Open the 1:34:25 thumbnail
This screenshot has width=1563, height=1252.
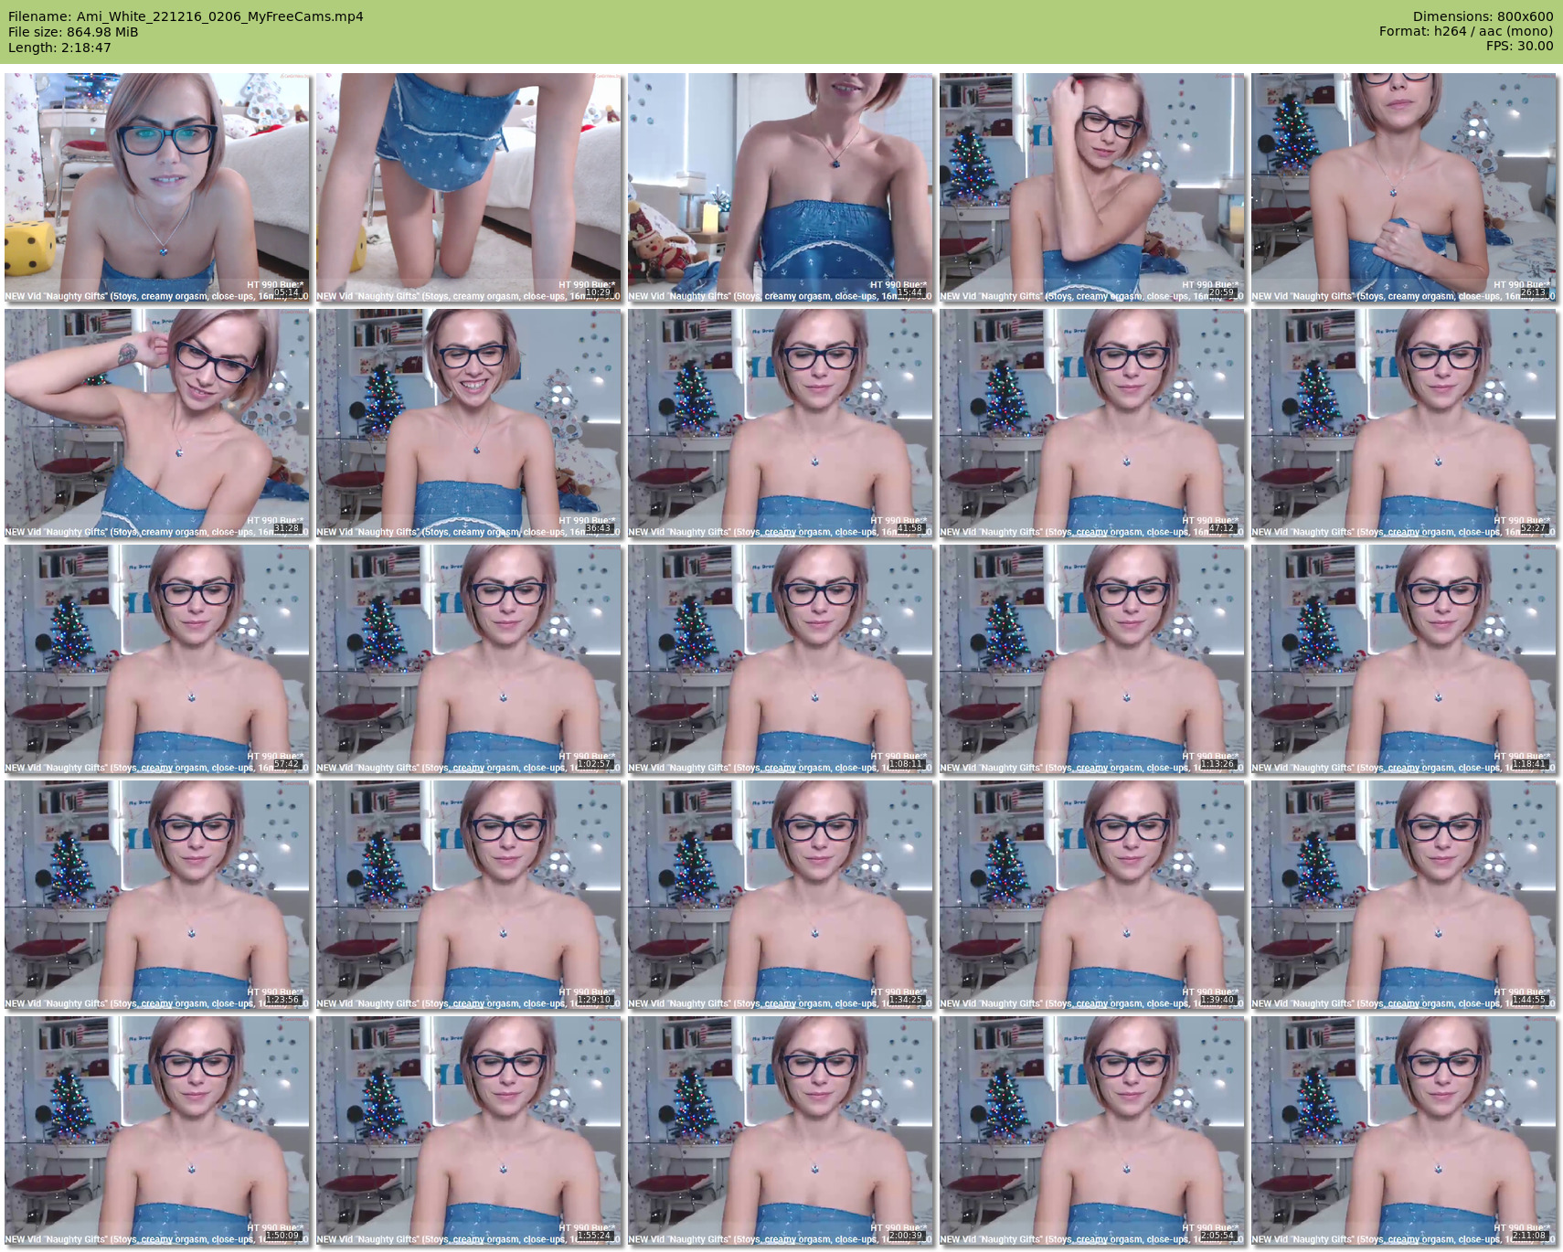[781, 896]
